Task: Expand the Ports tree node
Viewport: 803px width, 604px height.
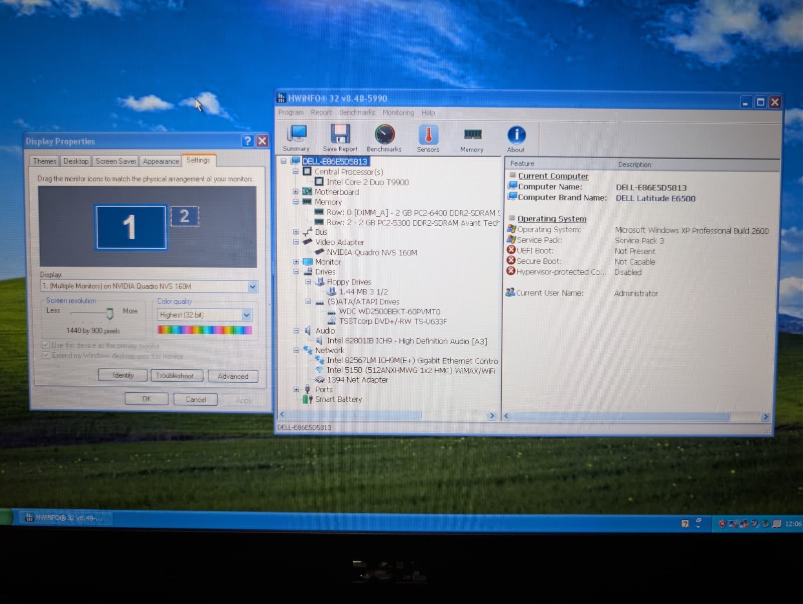Action: tap(296, 389)
